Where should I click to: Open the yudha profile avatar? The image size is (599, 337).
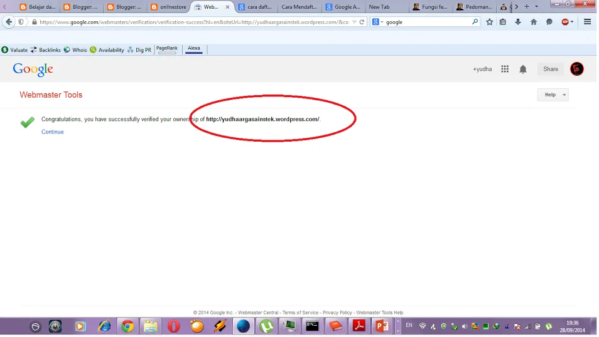tap(577, 69)
